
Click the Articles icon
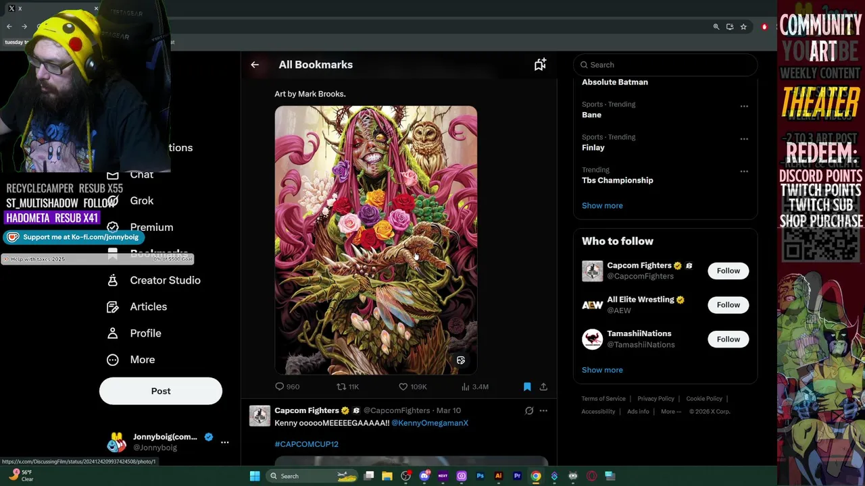[113, 306]
